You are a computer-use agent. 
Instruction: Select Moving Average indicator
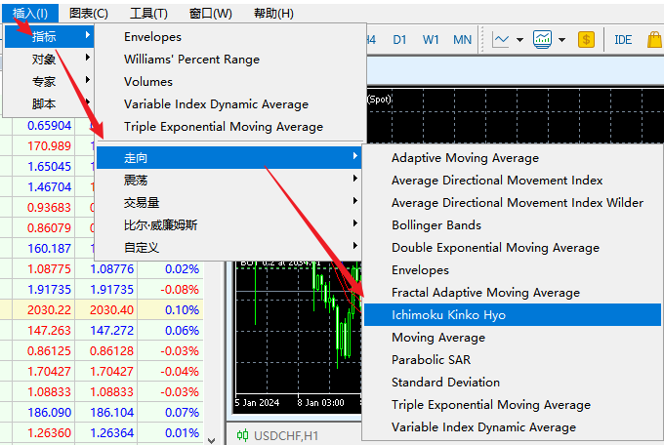pos(513,338)
